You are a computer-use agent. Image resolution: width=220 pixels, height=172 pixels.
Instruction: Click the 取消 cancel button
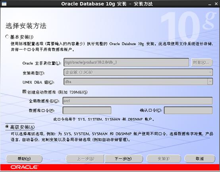click(199, 159)
